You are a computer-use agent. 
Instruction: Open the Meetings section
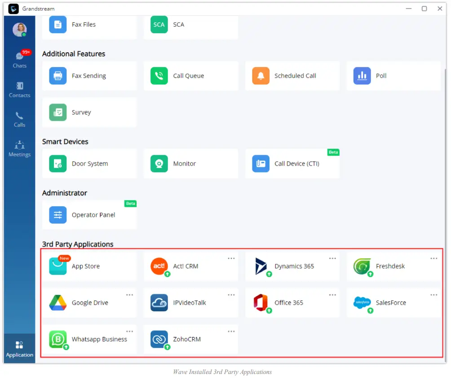[19, 148]
